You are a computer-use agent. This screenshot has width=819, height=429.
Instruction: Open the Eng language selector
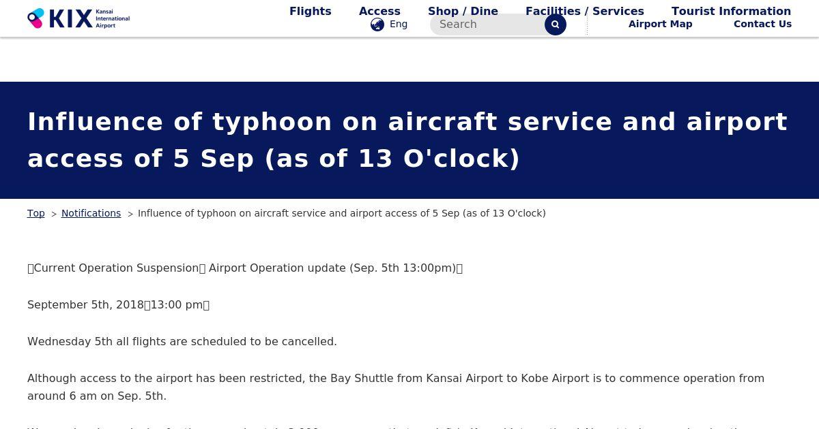(x=399, y=25)
